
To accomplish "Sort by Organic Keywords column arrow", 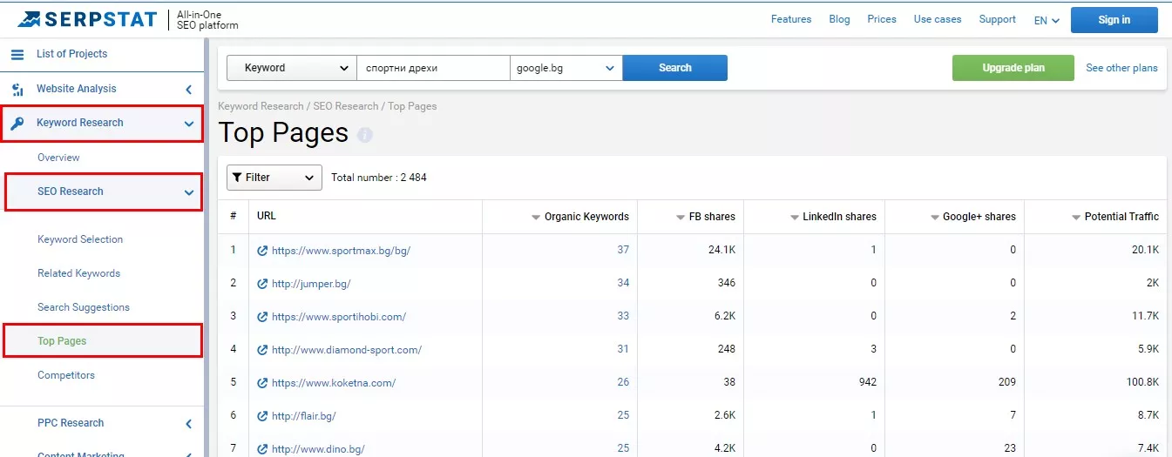I will click(536, 218).
